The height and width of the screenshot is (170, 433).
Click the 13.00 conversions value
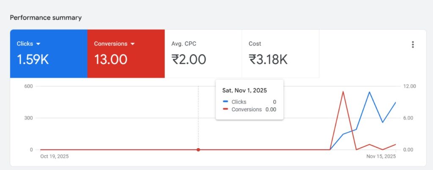110,59
